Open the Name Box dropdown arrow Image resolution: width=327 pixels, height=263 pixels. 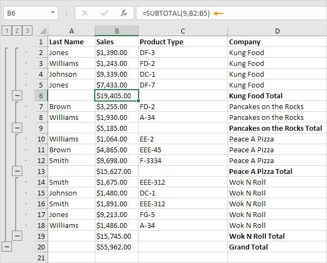(53, 12)
